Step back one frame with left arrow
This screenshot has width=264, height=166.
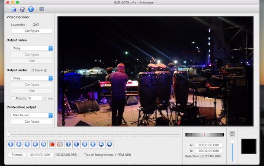[x=19, y=144]
